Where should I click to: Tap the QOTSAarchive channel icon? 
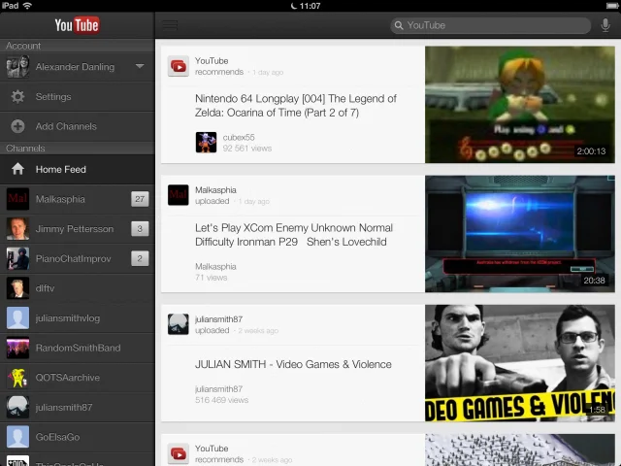(x=17, y=378)
